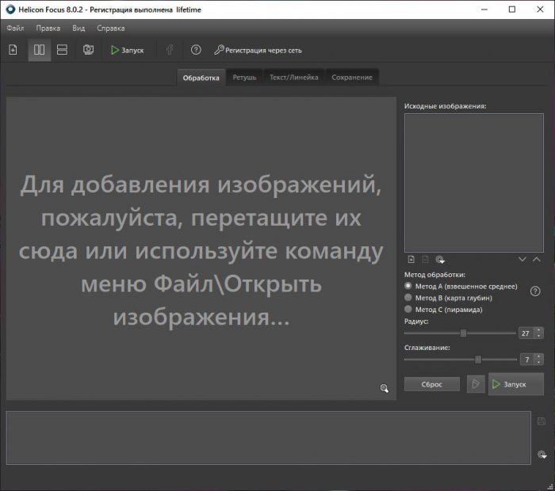The width and height of the screenshot is (555, 491).
Task: Open the camera remote shooting icon
Action: pos(89,50)
